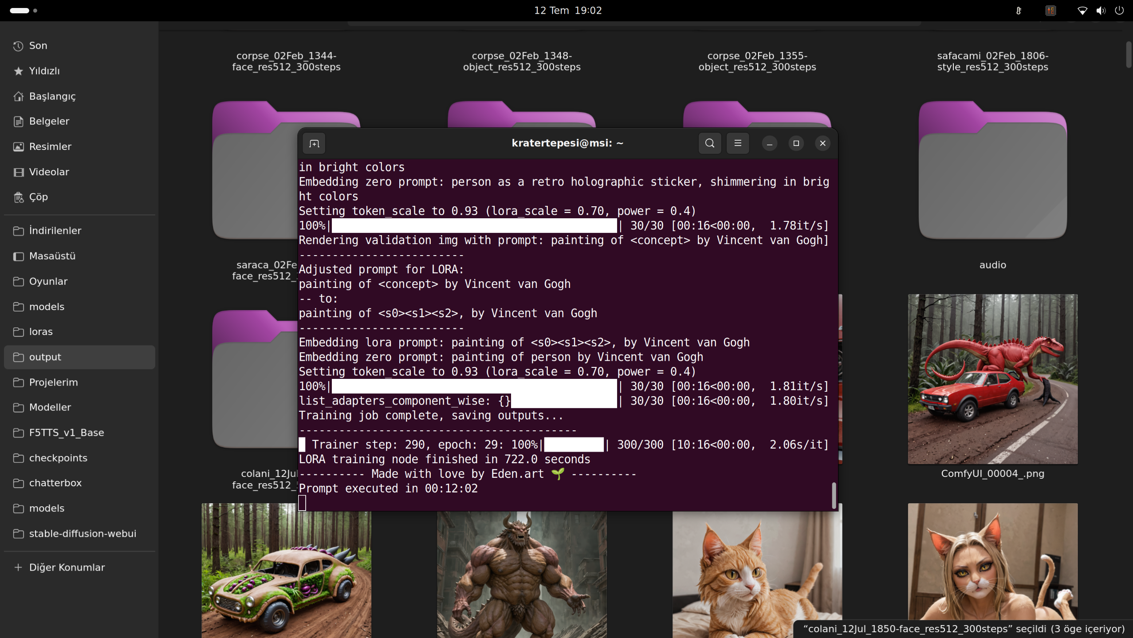
Task: Click Diğer Konumlar other locations
Action: click(80, 567)
